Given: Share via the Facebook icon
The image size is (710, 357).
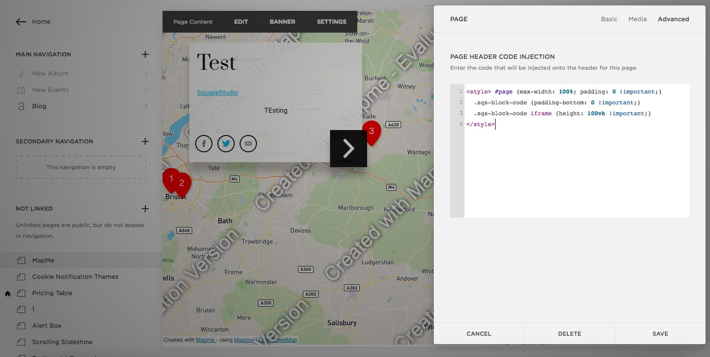Looking at the screenshot, I should tap(204, 144).
